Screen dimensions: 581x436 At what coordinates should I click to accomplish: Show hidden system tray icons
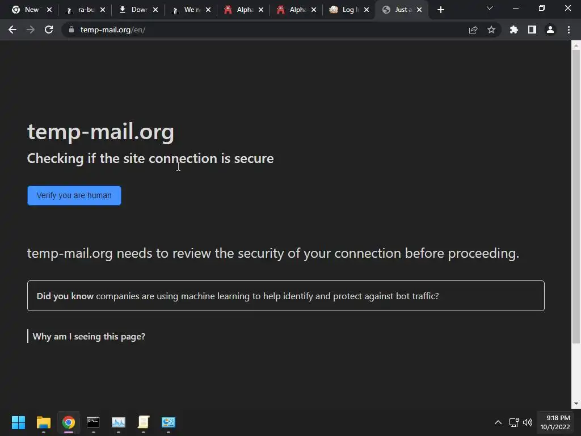coord(498,422)
